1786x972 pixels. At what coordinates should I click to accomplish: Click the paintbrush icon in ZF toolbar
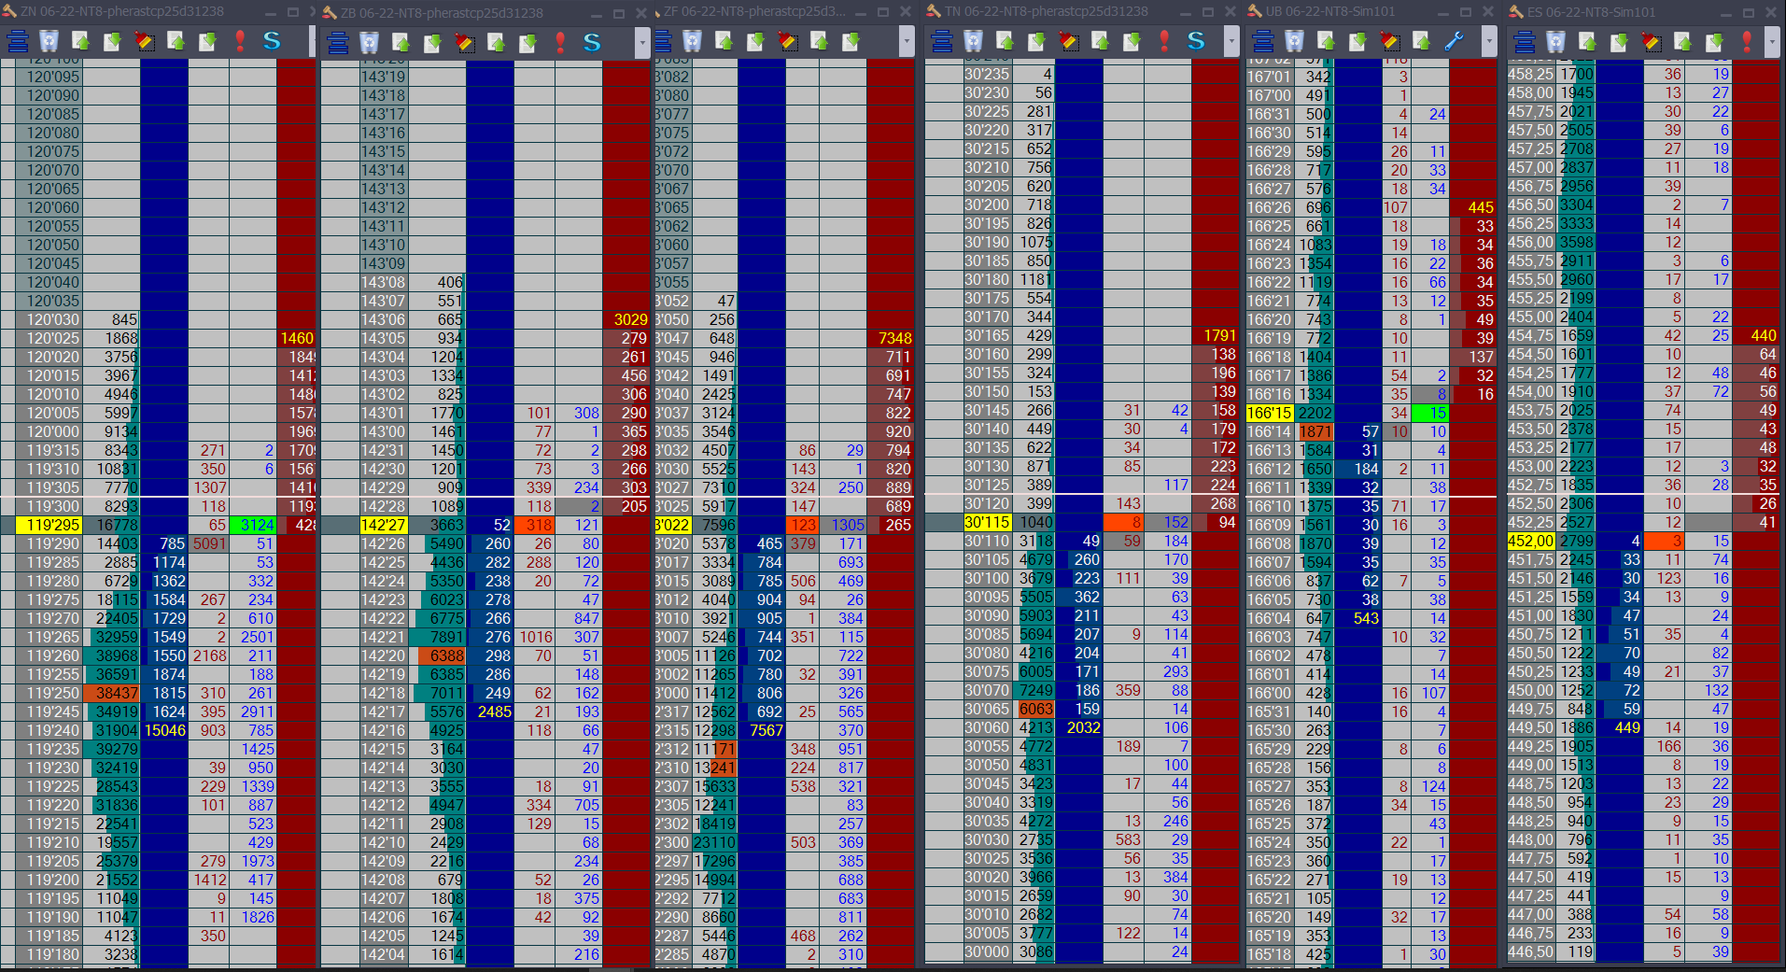788,42
